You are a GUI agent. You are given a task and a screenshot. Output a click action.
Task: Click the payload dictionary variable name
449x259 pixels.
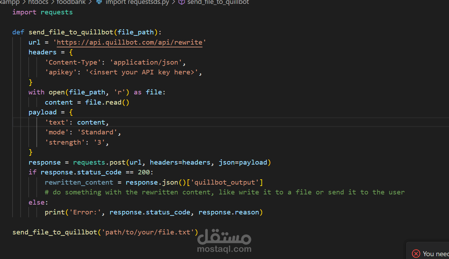coord(42,112)
